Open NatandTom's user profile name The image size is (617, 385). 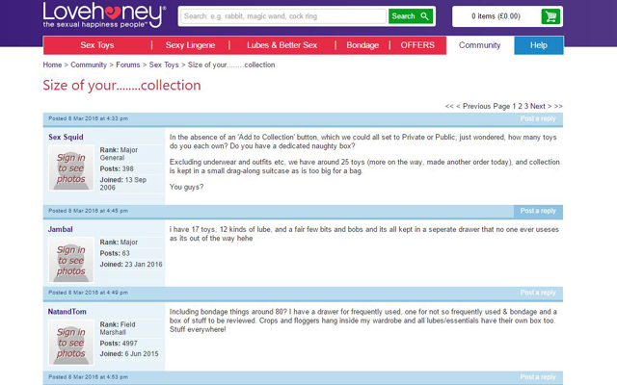tap(67, 312)
